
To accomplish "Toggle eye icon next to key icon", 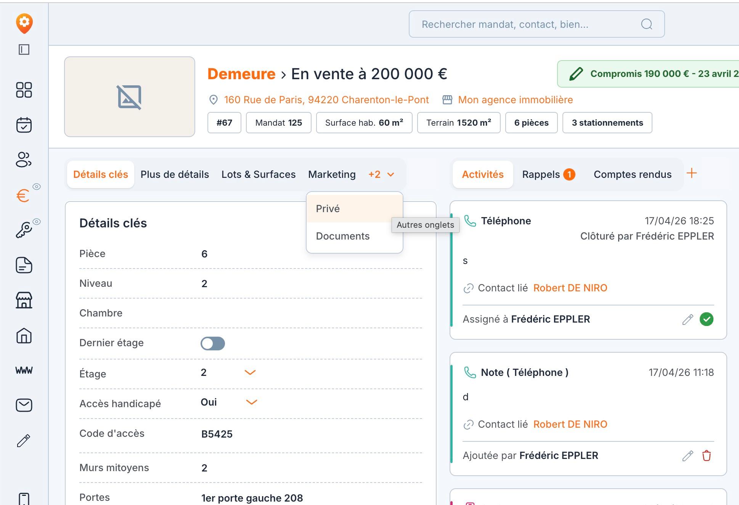I will point(37,222).
